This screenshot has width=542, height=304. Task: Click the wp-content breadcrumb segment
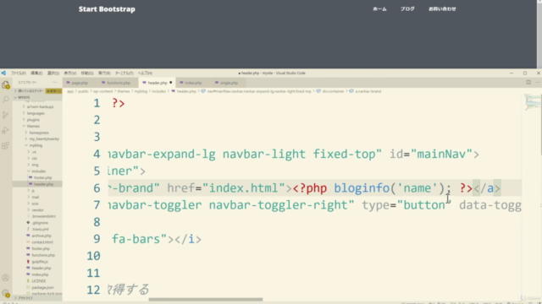[x=103, y=91]
